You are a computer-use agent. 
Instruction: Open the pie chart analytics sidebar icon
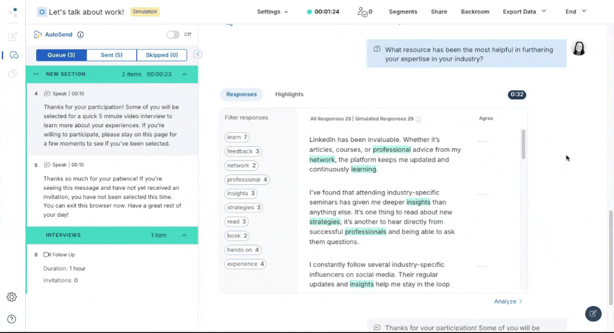[13, 74]
